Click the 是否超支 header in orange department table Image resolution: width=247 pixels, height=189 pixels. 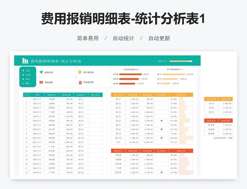[161, 95]
